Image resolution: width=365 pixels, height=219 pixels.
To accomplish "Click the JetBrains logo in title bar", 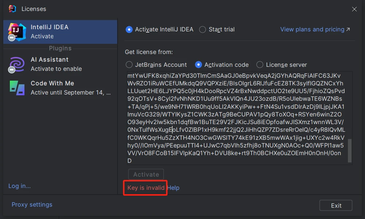I will 12,9.
